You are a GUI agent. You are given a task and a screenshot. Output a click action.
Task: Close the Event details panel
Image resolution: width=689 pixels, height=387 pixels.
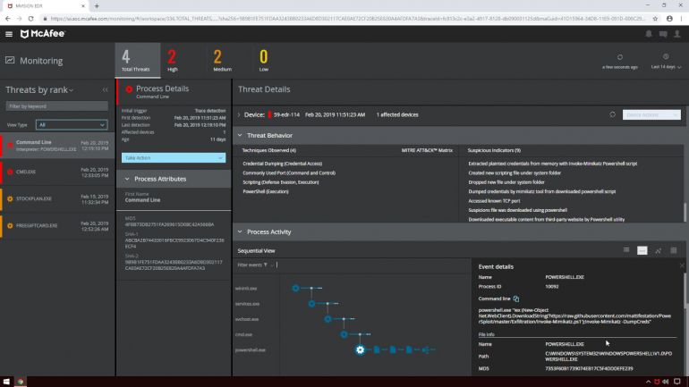[x=682, y=265]
